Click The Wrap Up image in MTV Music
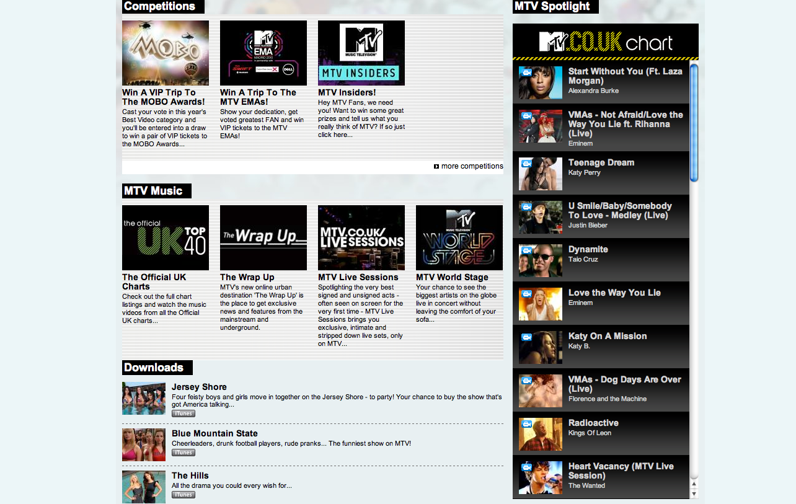This screenshot has width=796, height=504. pyautogui.click(x=263, y=237)
